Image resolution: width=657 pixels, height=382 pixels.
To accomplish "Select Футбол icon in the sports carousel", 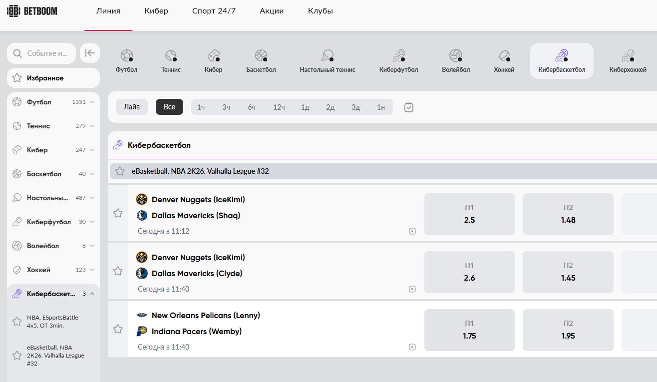I will click(x=126, y=61).
